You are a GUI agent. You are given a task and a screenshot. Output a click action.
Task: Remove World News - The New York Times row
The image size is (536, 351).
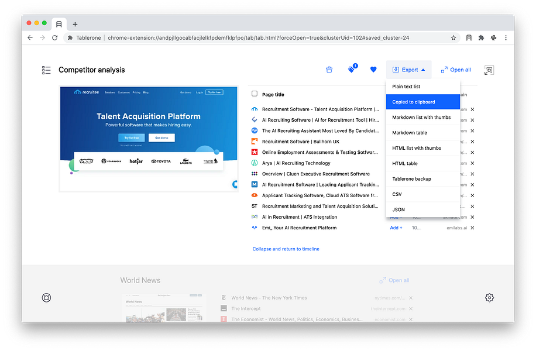pos(411,298)
